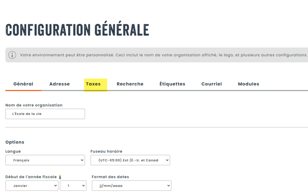Click the Langue field label
Screen dimensions: 308x193
tap(13, 151)
